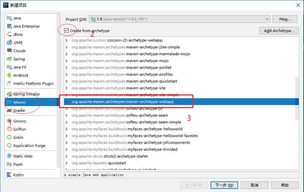Screen dimensions: 304x192
Task: Select myfaces-archetype-jsfcomponents row
Action: [x=182, y=143]
